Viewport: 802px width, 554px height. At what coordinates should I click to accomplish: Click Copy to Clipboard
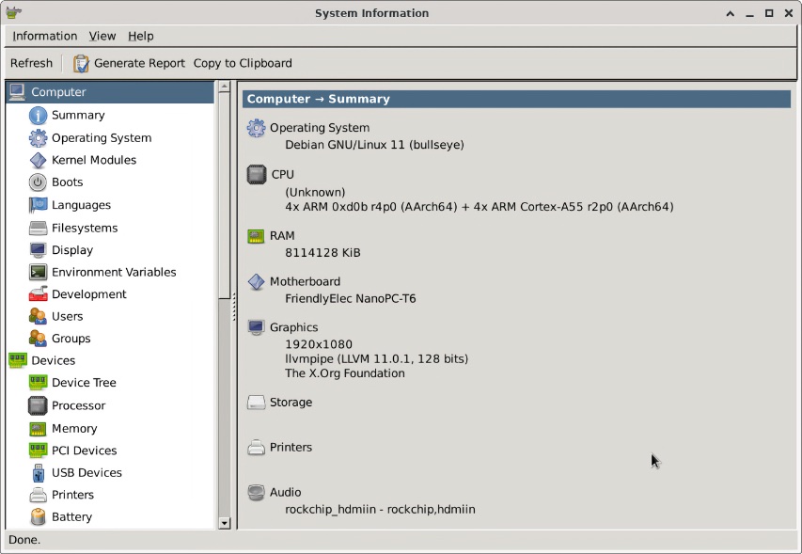[243, 63]
